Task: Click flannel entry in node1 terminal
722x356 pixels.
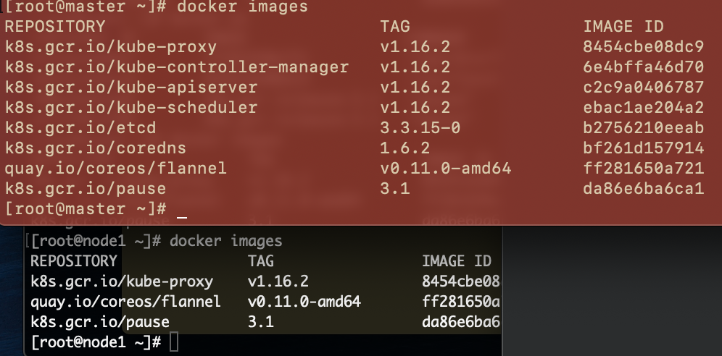Action: pos(125,301)
